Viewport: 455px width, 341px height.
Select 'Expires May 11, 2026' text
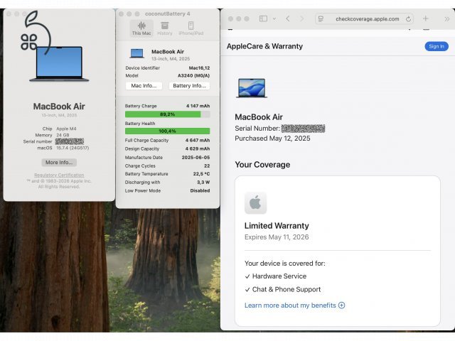click(277, 237)
